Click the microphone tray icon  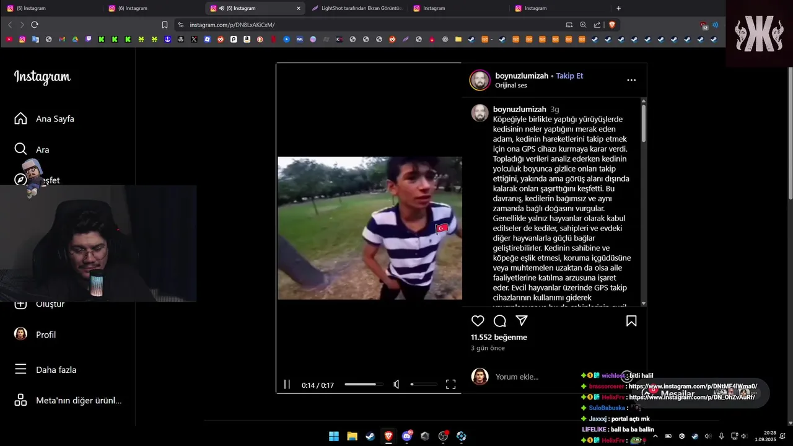[721, 436]
